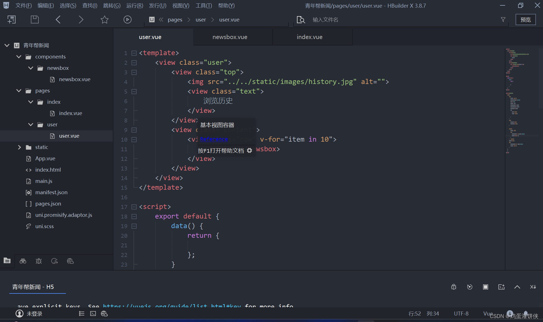Click the UTF-8 encoding status entry
The width and height of the screenshot is (543, 322).
(x=461, y=314)
